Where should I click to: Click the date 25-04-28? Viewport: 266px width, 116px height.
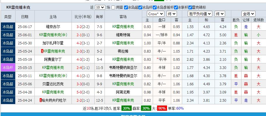click(x=25, y=92)
